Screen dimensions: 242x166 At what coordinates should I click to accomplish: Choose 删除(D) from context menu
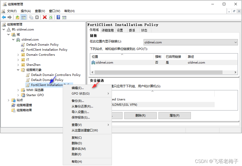coord(87,143)
